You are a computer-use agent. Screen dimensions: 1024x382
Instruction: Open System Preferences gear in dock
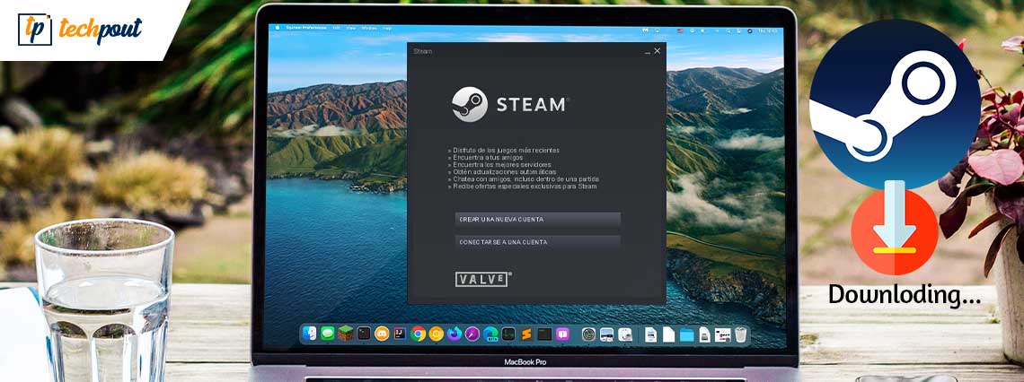coord(588,334)
